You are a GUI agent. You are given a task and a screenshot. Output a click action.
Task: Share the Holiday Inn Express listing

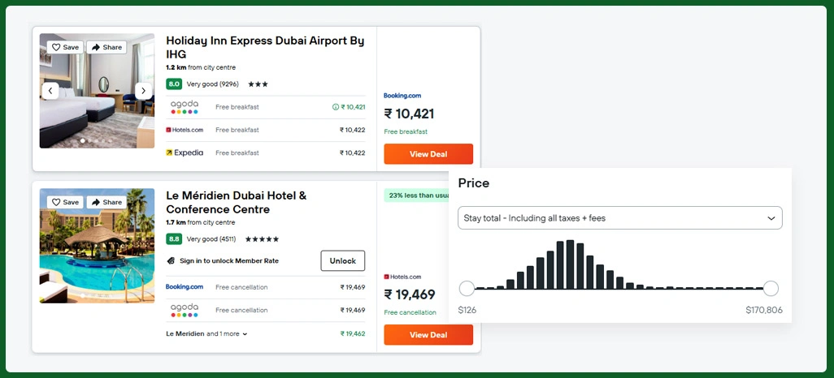coord(106,47)
